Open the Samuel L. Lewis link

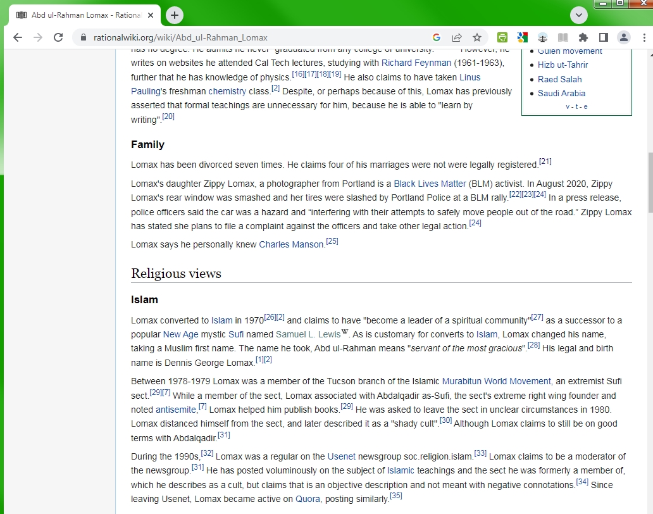click(x=308, y=334)
